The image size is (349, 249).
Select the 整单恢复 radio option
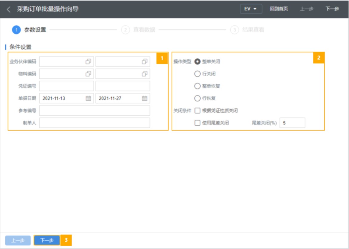pyautogui.click(x=197, y=86)
